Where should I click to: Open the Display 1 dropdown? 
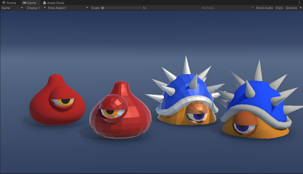pos(36,8)
